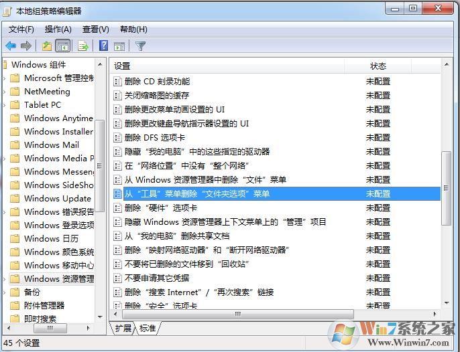
Task: Click the Export list toolbar icon
Action: tap(83, 46)
